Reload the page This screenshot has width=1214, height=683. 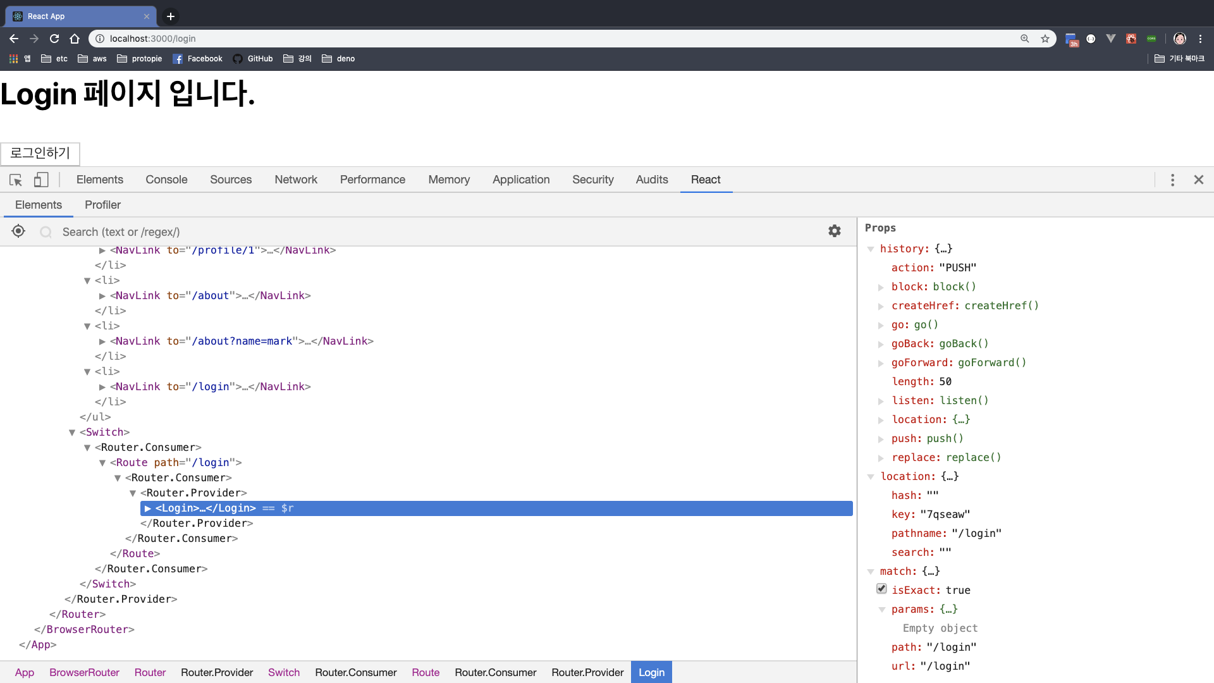coord(54,39)
